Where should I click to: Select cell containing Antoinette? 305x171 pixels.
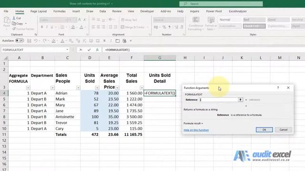tap(67, 117)
